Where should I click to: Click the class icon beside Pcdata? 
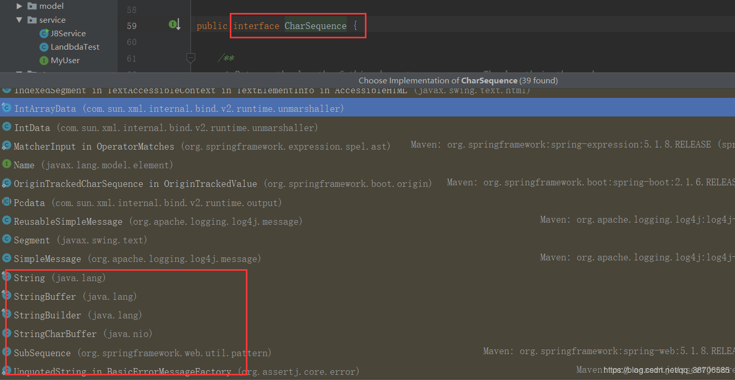point(7,202)
